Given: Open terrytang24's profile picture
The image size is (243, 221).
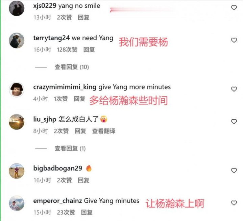Looking at the screenshot, I should pos(17,40).
